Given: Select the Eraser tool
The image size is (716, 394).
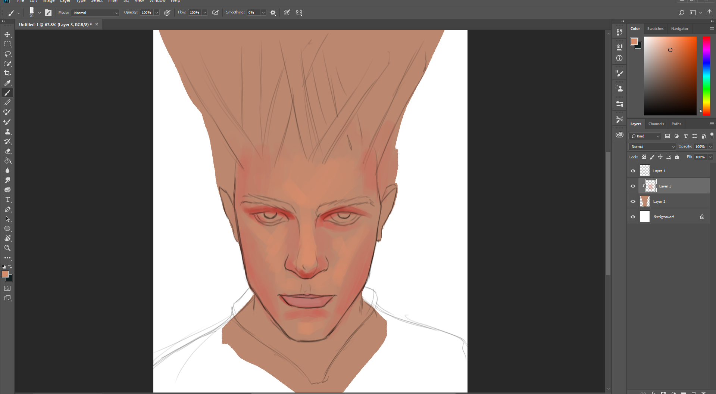Looking at the screenshot, I should pyautogui.click(x=7, y=151).
